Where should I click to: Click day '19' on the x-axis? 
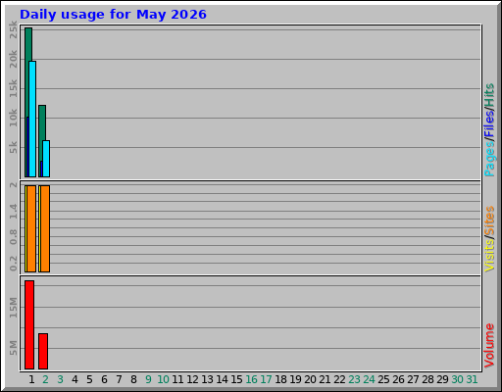click(x=295, y=379)
